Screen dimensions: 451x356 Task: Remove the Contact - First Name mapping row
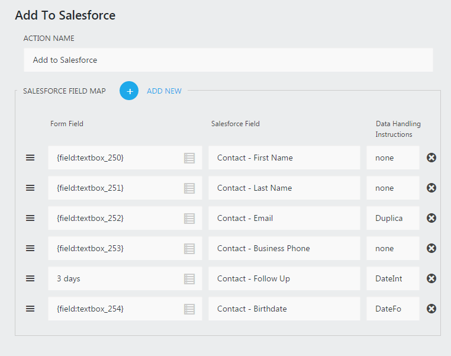point(431,158)
